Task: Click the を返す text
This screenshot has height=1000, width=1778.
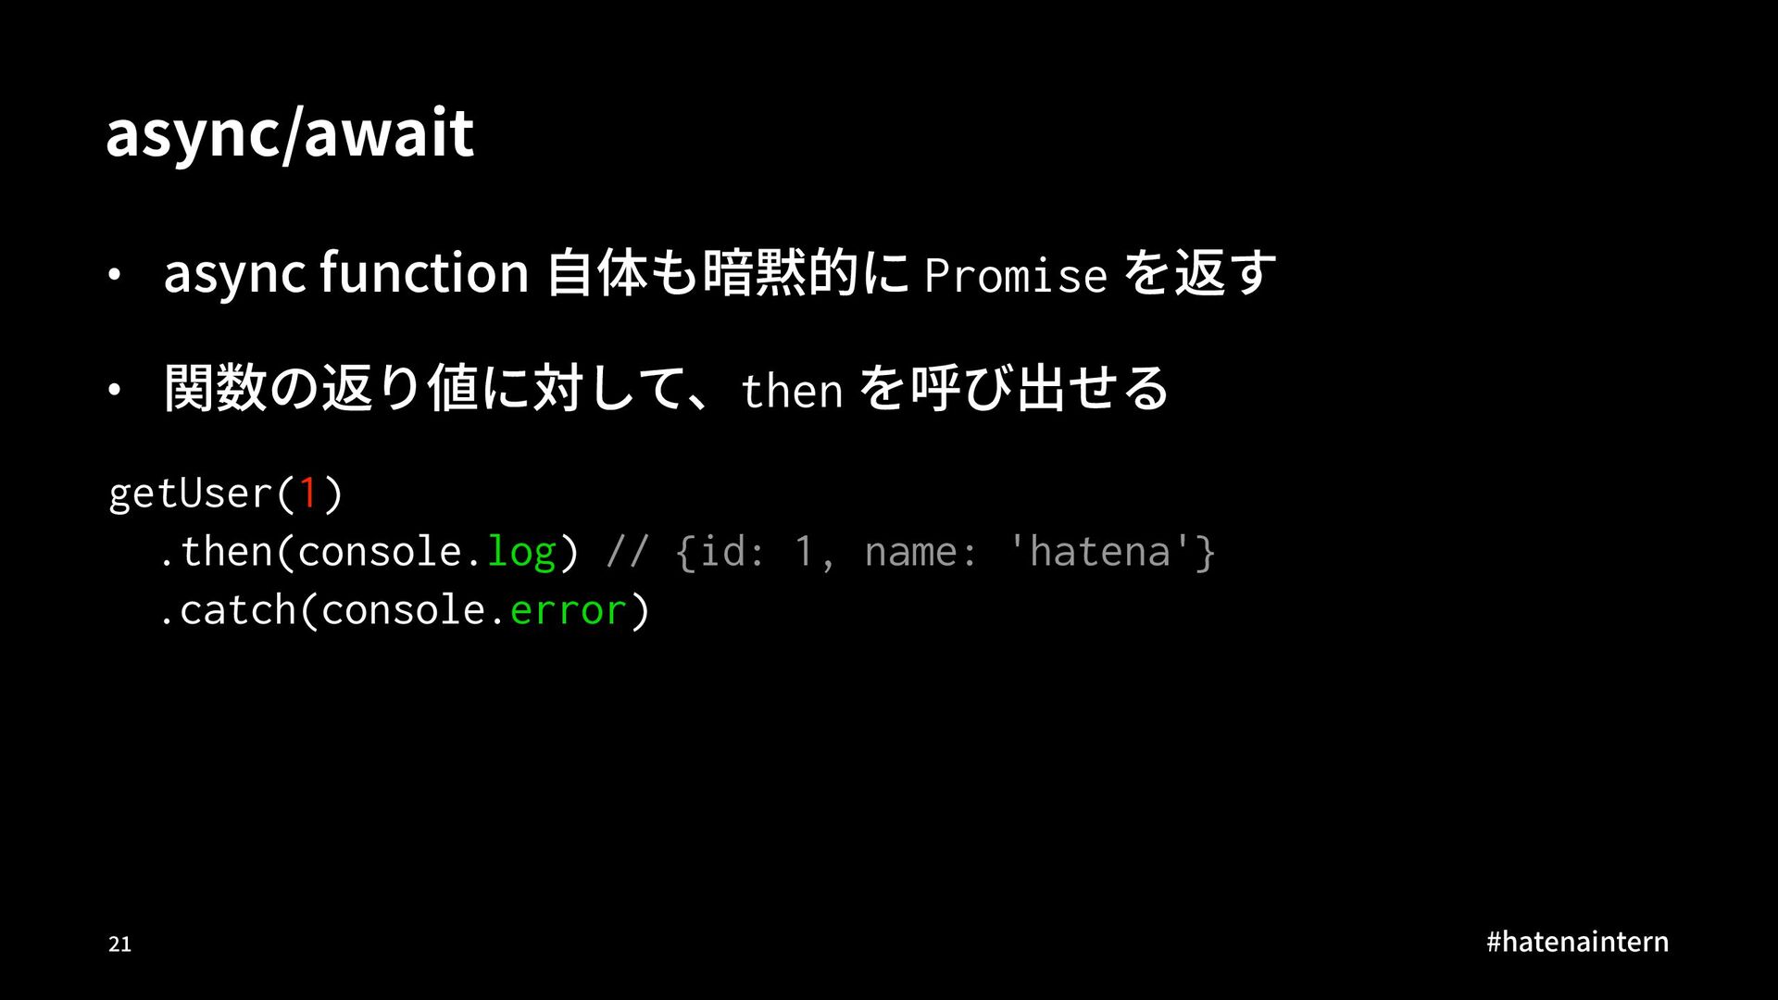Action: [x=1200, y=273]
